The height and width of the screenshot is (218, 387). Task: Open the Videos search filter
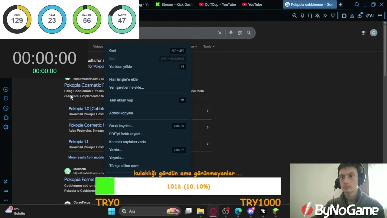pyautogui.click(x=98, y=47)
